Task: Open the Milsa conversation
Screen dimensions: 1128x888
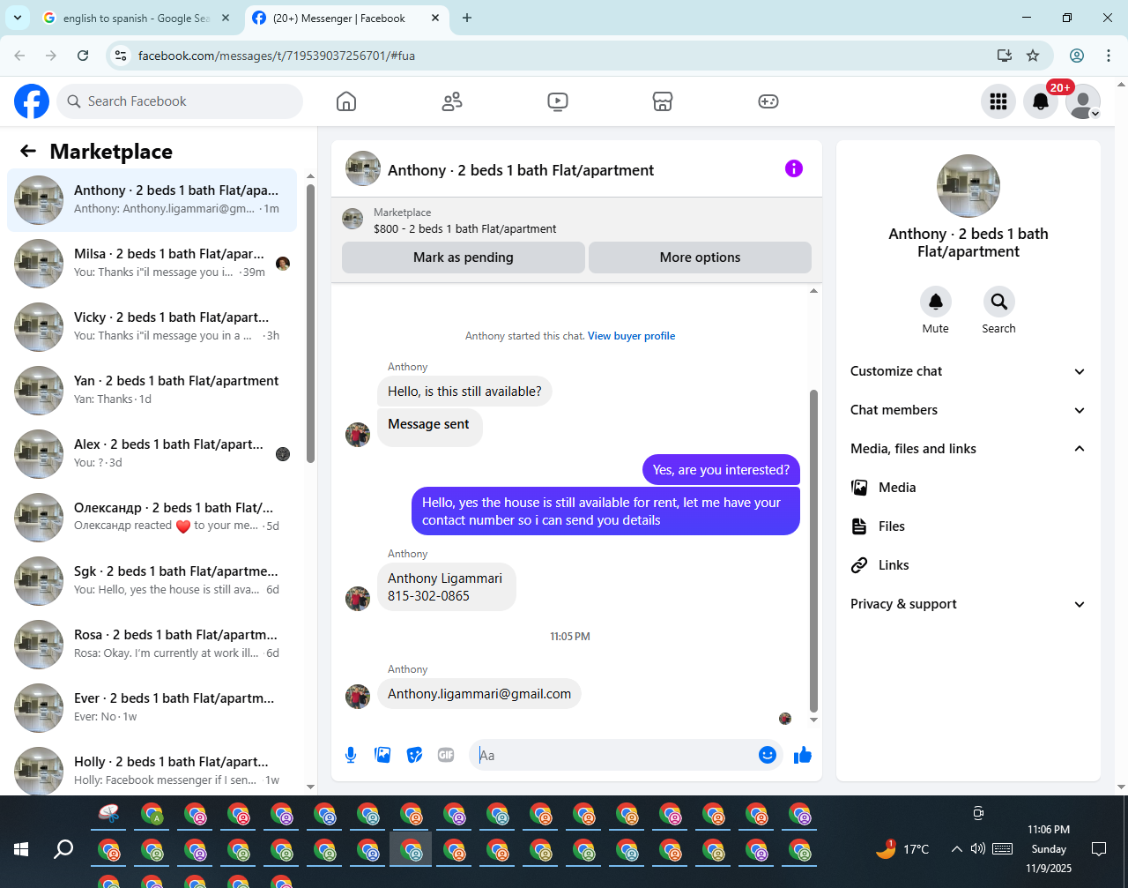Action: 152,264
